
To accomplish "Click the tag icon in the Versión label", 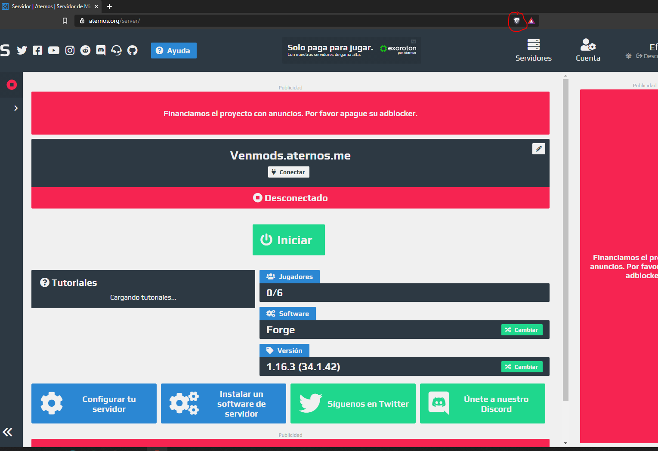I will tap(270, 350).
